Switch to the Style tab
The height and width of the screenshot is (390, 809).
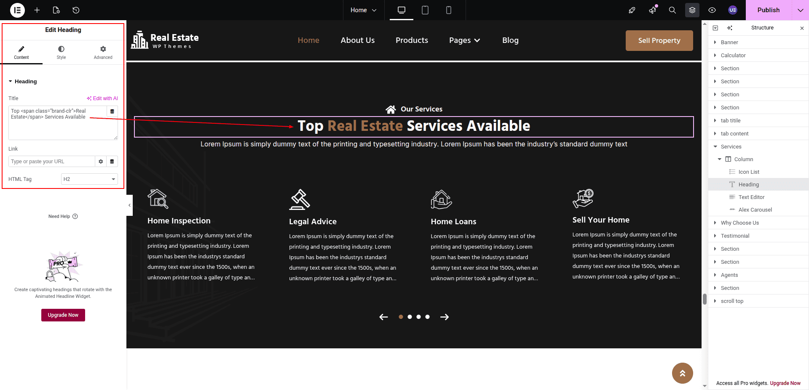click(61, 52)
